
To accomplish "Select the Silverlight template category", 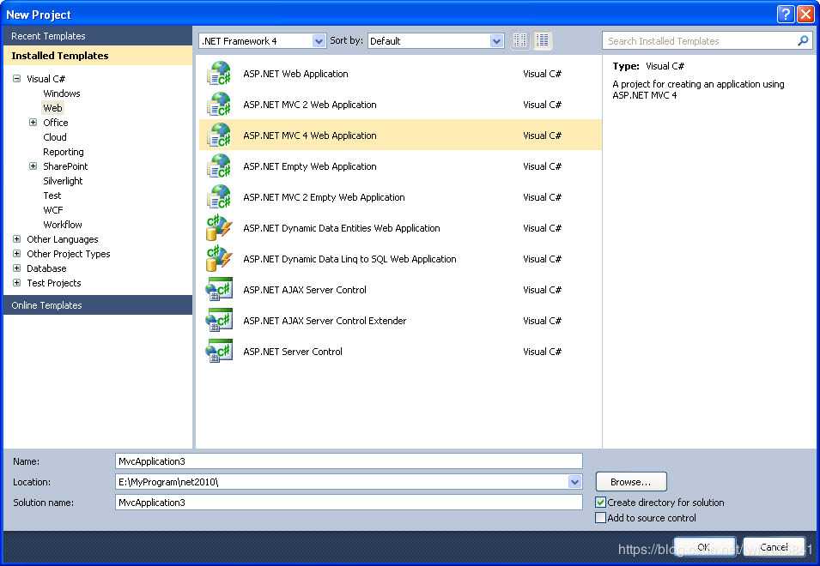I will (x=63, y=181).
